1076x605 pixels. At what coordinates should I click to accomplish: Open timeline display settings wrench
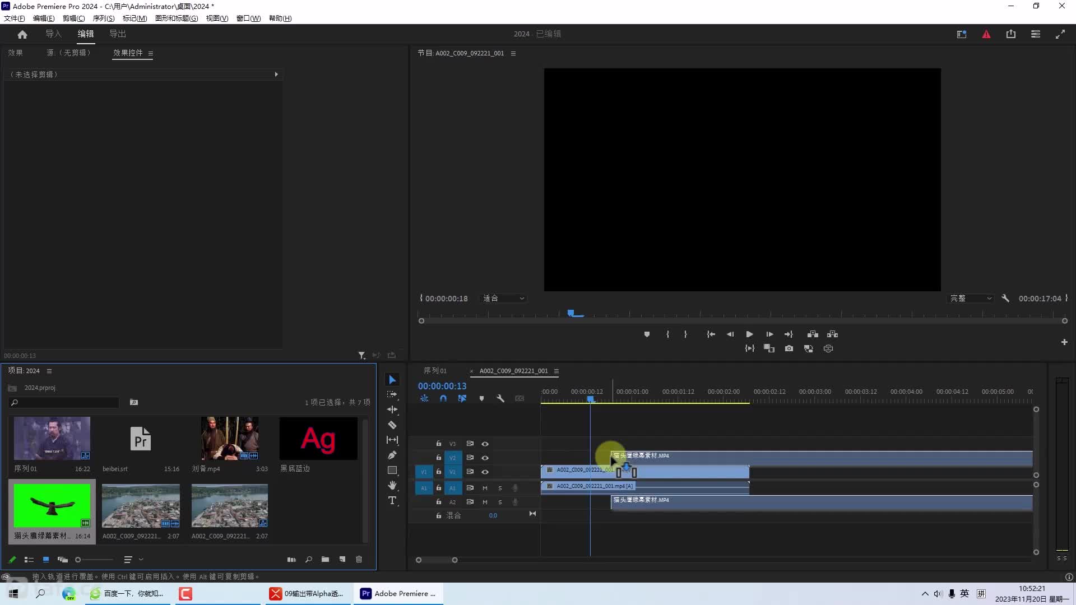coord(500,398)
